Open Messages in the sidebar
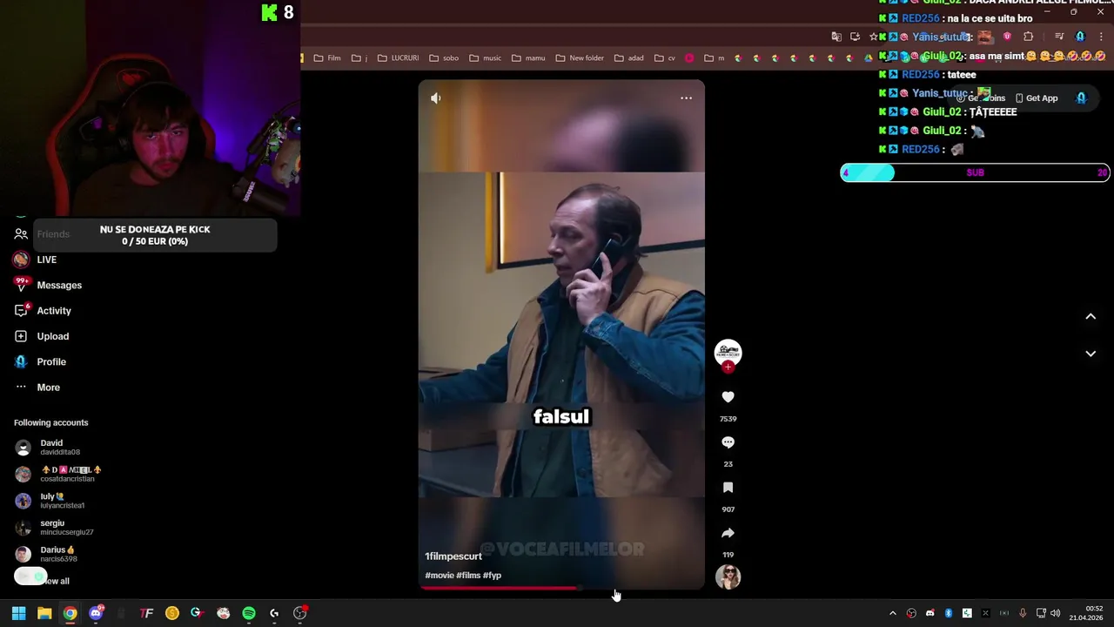This screenshot has height=627, width=1114. coord(48,285)
